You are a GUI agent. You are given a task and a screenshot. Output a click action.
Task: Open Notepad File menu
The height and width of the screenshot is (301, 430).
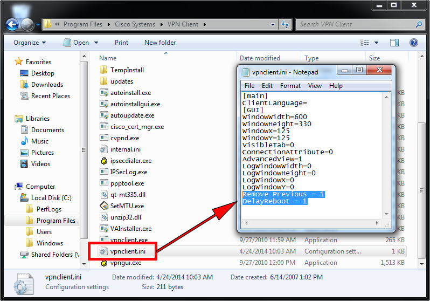(249, 86)
